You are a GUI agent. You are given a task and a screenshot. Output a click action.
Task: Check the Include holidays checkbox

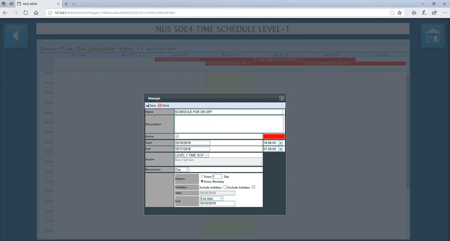(x=225, y=187)
